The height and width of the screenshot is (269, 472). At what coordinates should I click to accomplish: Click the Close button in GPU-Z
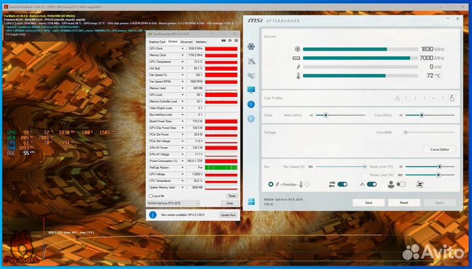point(229,203)
